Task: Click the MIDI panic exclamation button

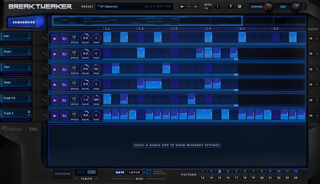Action: point(218,6)
